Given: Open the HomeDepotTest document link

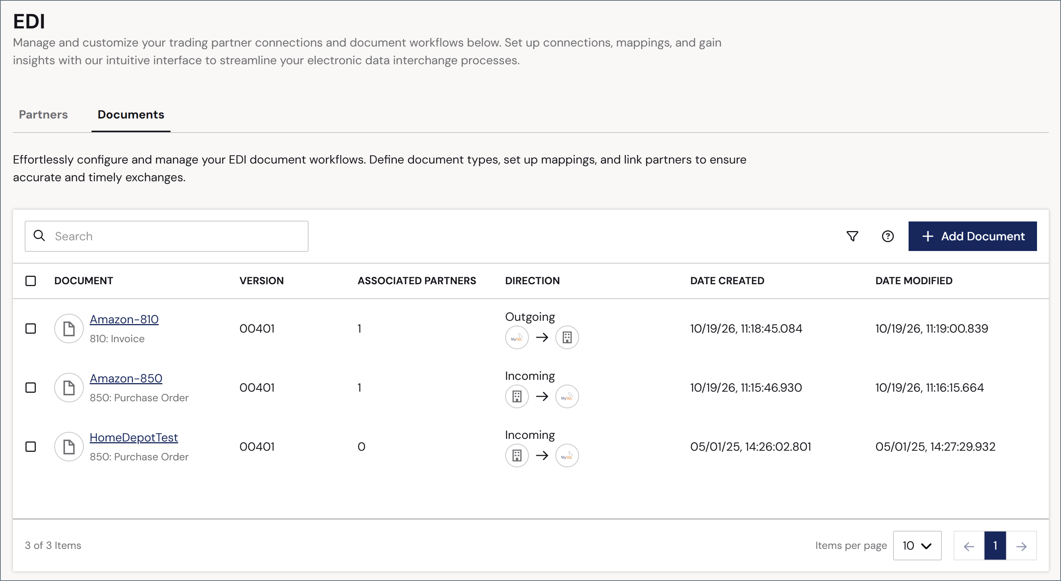Looking at the screenshot, I should point(134,437).
